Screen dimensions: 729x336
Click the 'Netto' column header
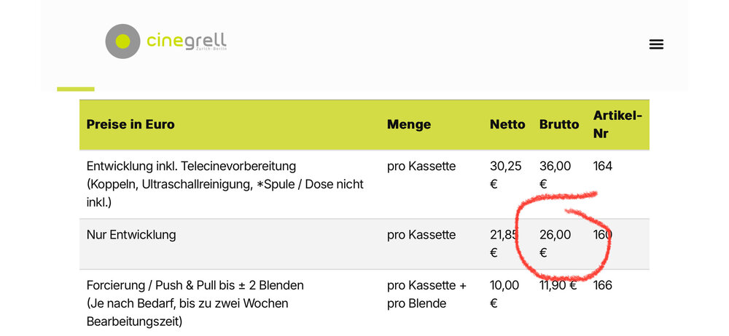507,124
